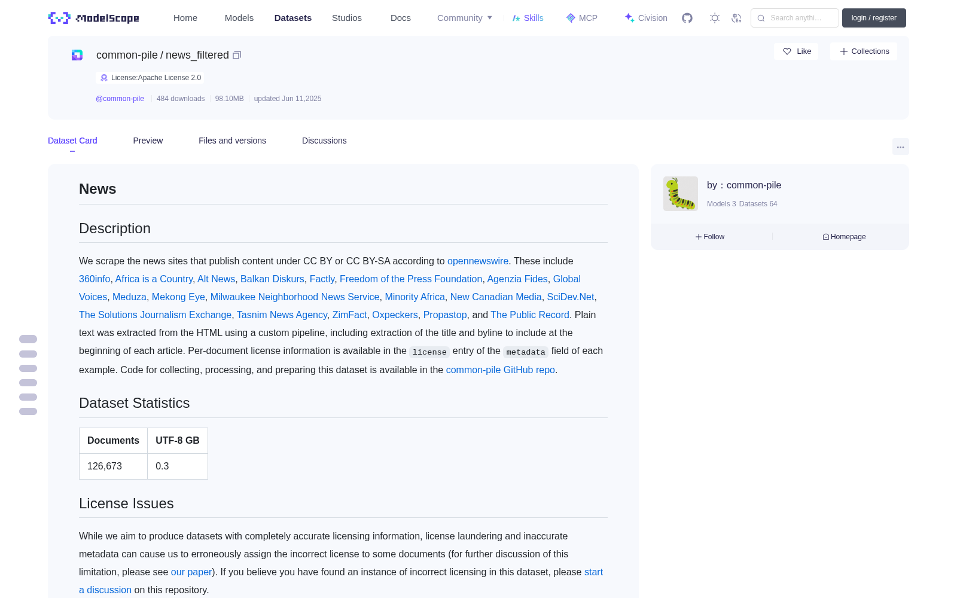Open the Minority Africa link
The width and height of the screenshot is (957, 598).
[415, 297]
